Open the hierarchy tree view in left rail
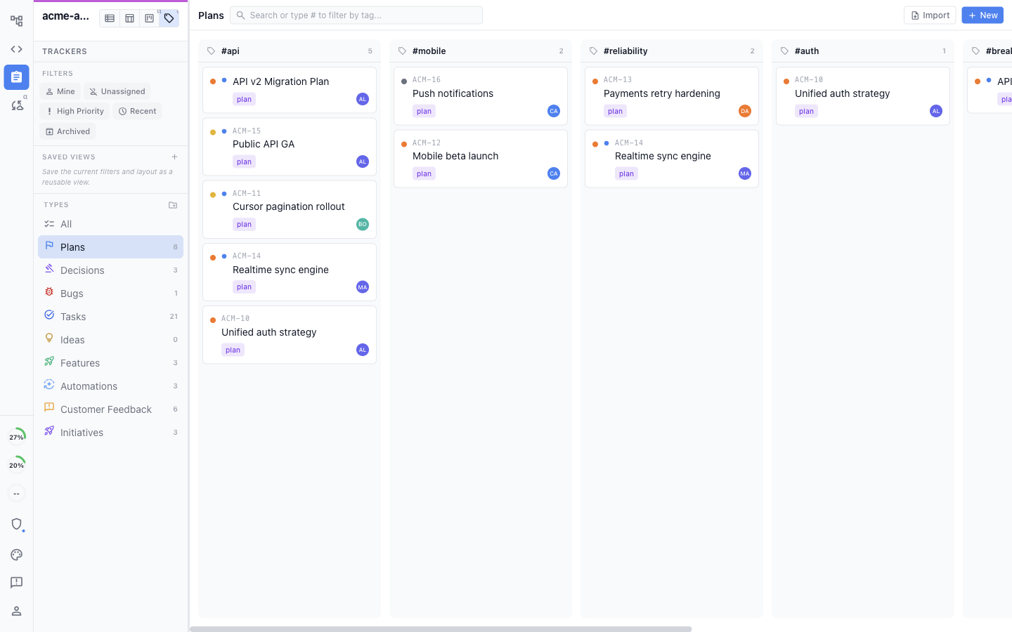This screenshot has width=1012, height=632. pos(16,21)
